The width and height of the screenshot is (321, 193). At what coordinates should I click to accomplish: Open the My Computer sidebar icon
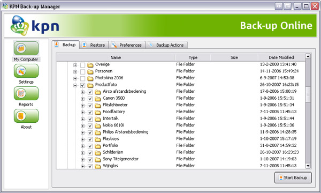26,48
